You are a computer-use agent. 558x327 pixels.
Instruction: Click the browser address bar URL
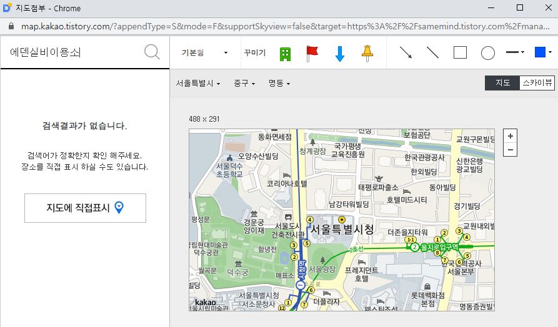285,26
